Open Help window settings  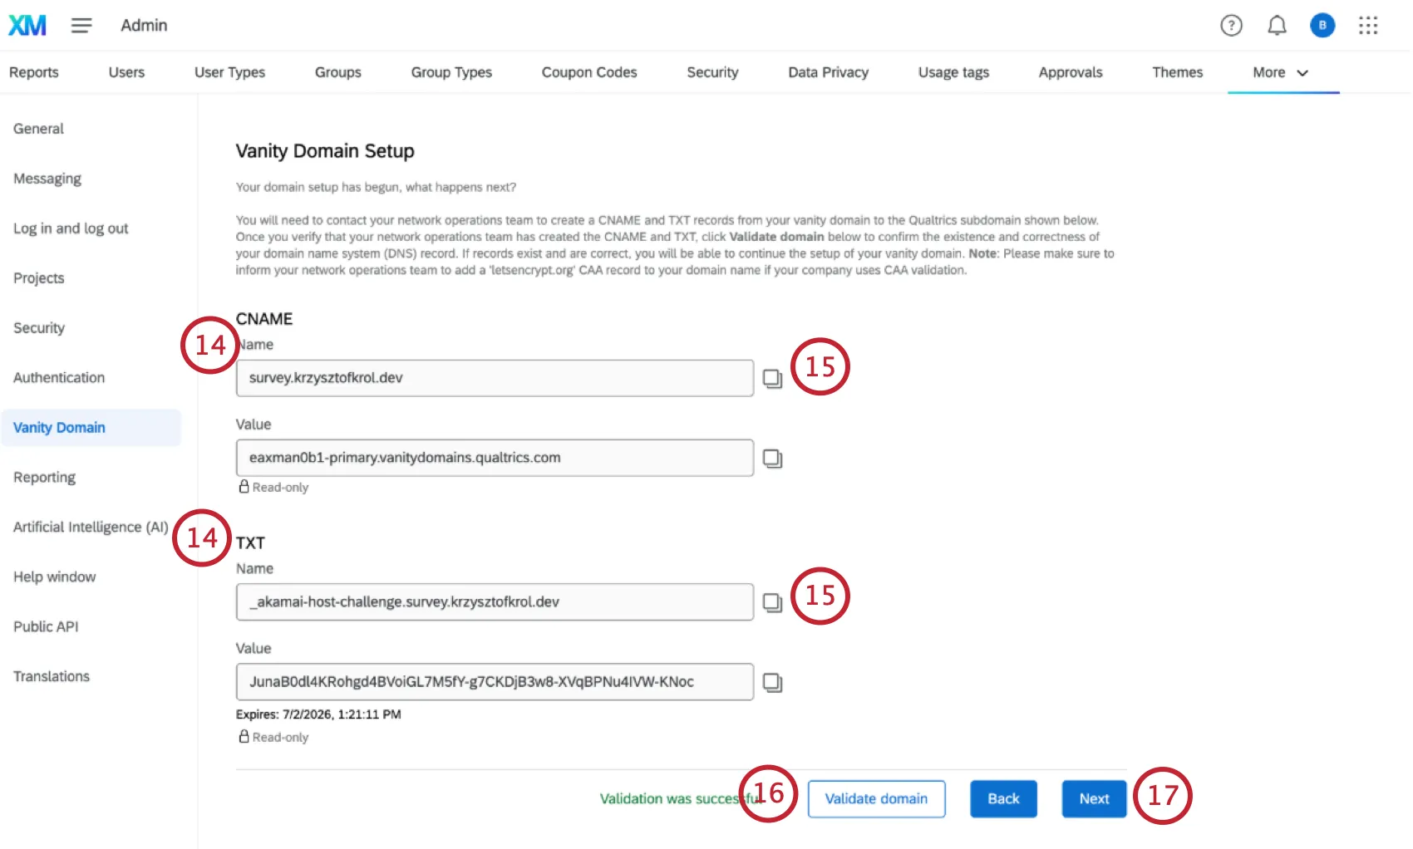pos(54,577)
